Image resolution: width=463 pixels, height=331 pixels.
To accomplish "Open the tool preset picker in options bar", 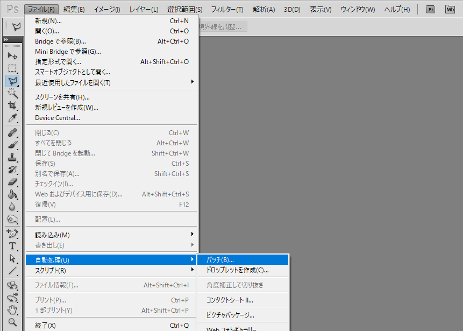I will pyautogui.click(x=16, y=27).
